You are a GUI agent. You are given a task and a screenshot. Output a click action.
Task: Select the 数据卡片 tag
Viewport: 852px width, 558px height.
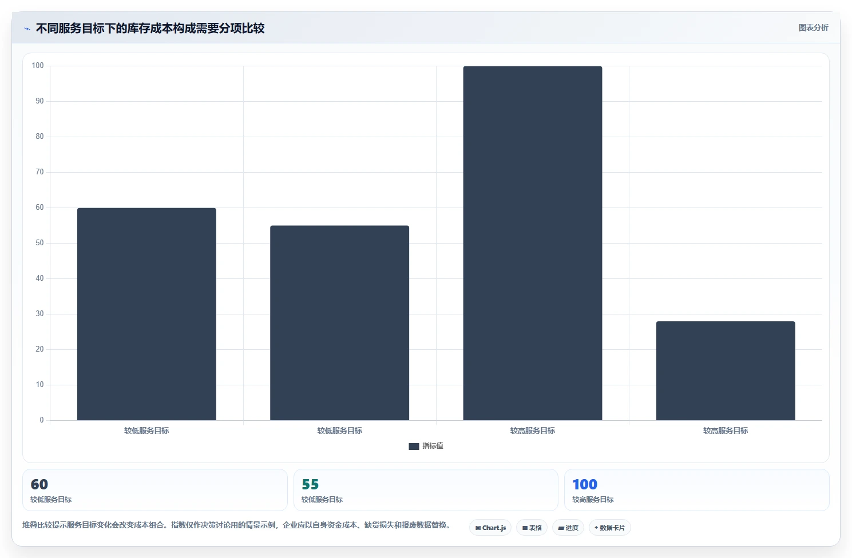tap(610, 528)
